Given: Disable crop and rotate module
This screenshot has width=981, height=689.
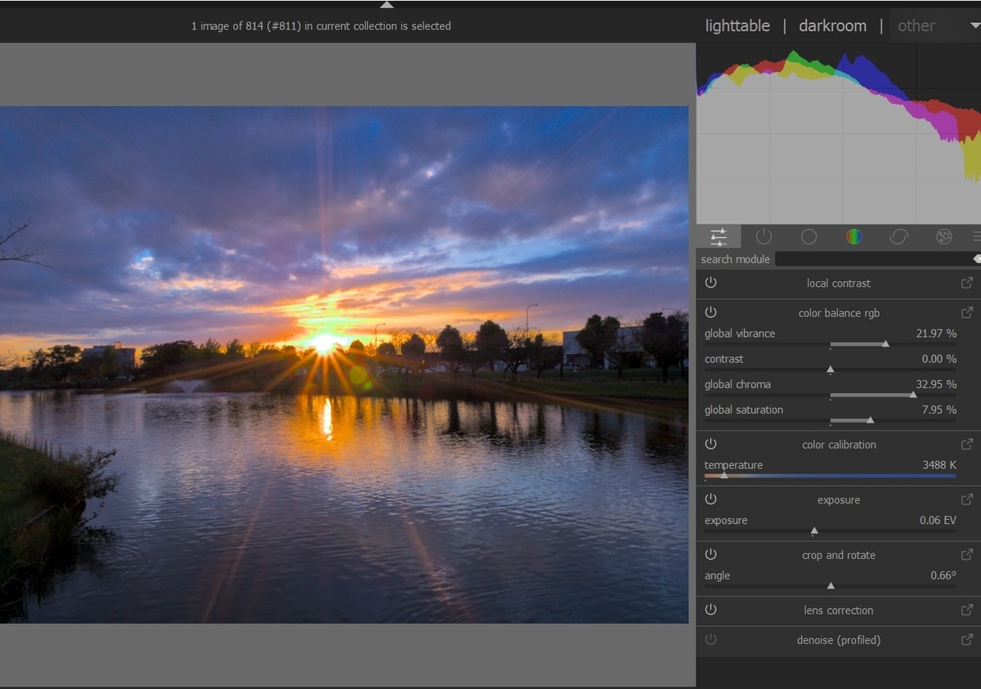Looking at the screenshot, I should click(710, 554).
